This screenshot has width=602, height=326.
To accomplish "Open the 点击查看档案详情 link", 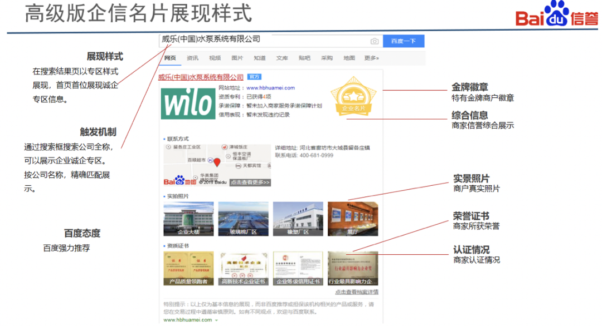I will pyautogui.click(x=357, y=292).
